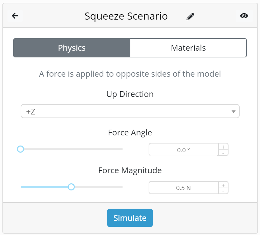Click the Up Direction dropdown arrow

pos(234,112)
